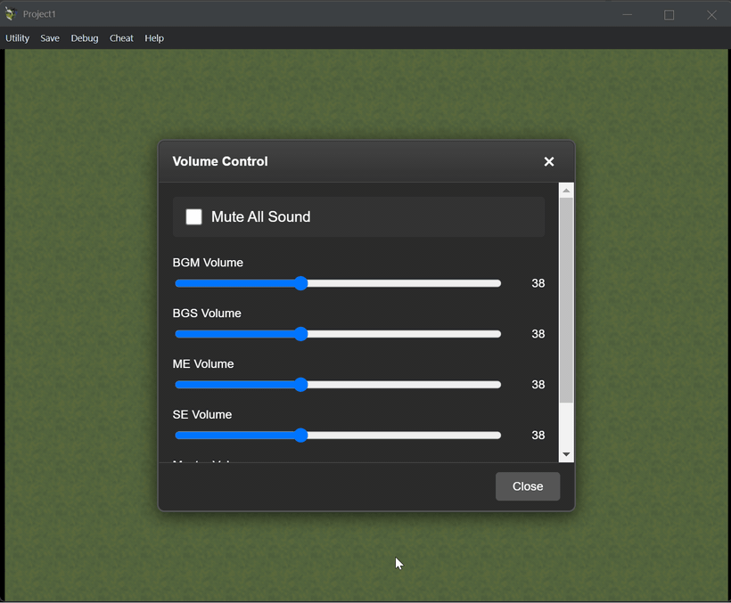Click the far right end of BGM Volume track

497,283
